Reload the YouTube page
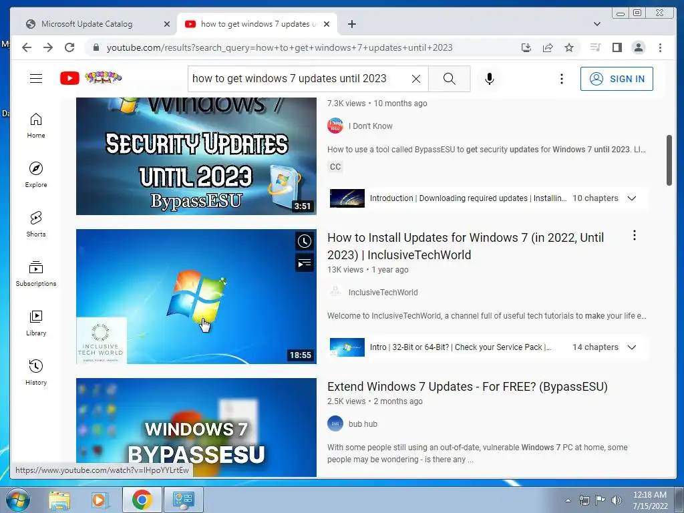This screenshot has height=513, width=684. click(x=69, y=47)
